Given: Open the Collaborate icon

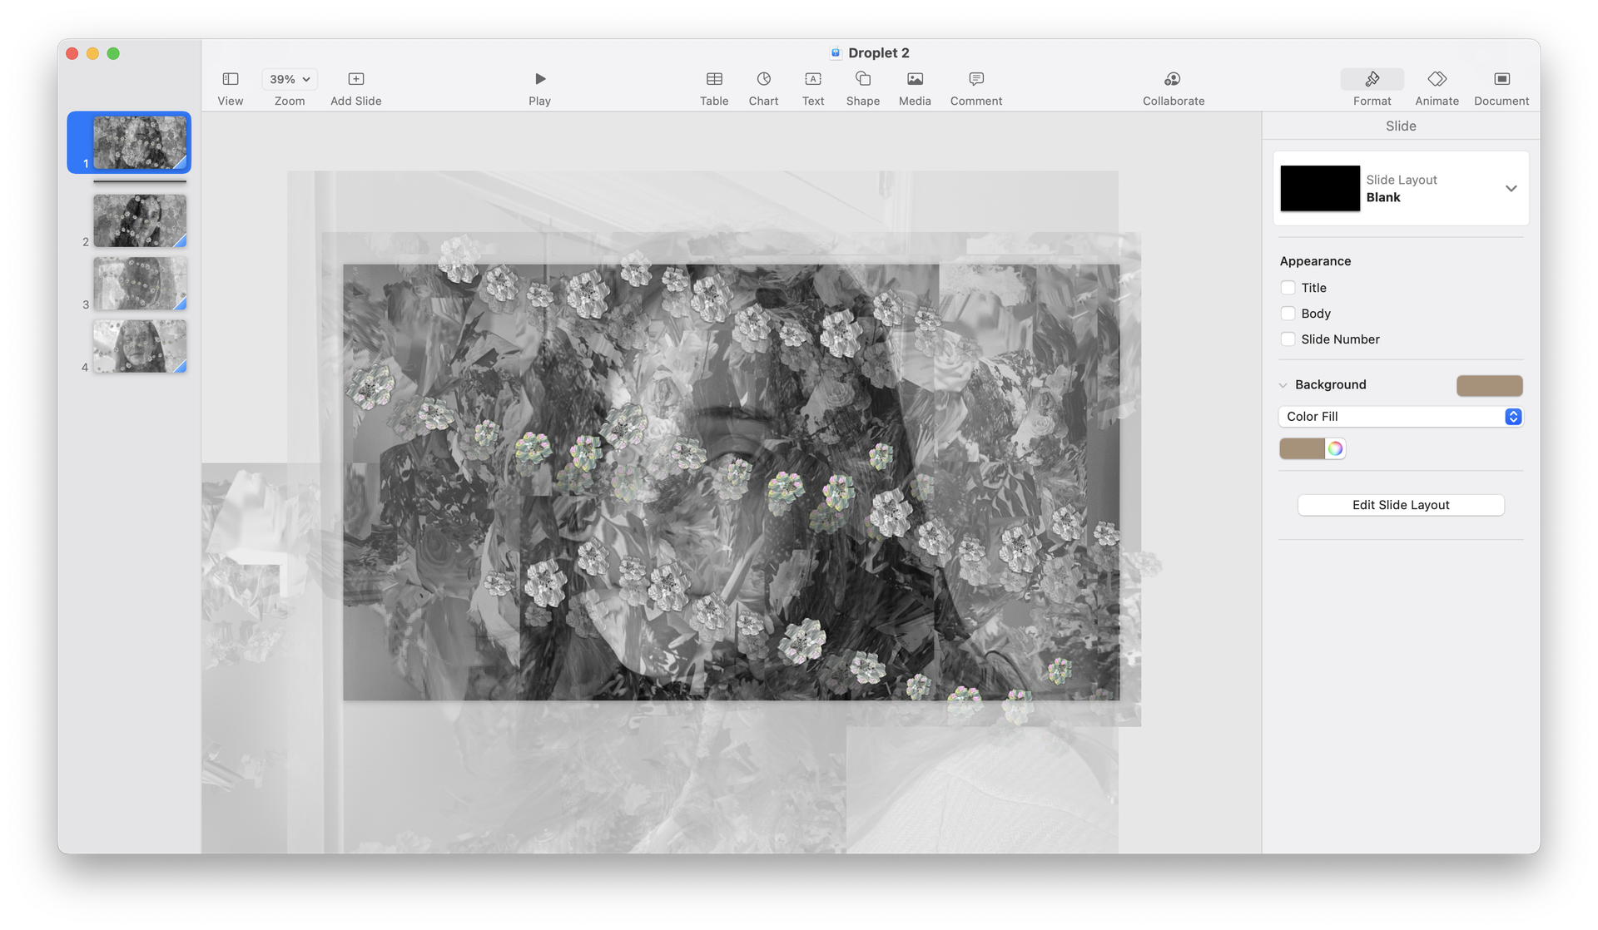Looking at the screenshot, I should tap(1173, 79).
